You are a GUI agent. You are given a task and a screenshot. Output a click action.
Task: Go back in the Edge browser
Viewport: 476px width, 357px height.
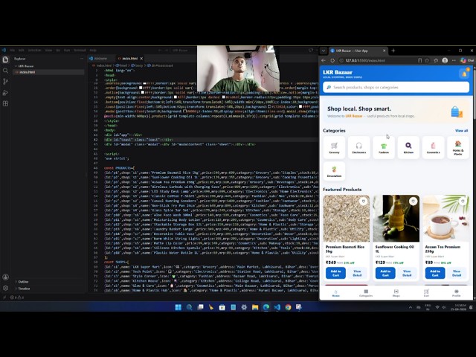pos(324,60)
